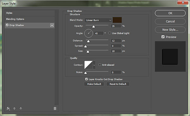190x116 pixels.
Task: Uncheck the Drop Shadow effect checkbox
Action: 7,25
